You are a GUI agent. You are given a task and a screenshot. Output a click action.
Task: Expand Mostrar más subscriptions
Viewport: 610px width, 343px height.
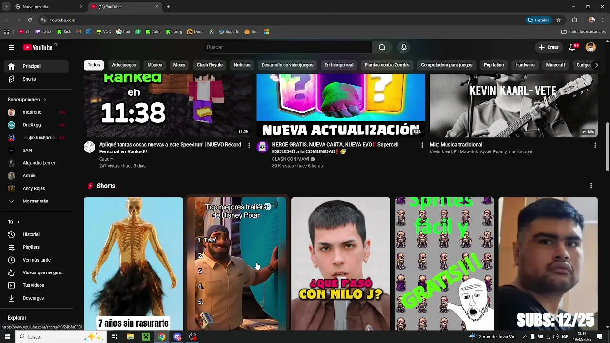37,201
